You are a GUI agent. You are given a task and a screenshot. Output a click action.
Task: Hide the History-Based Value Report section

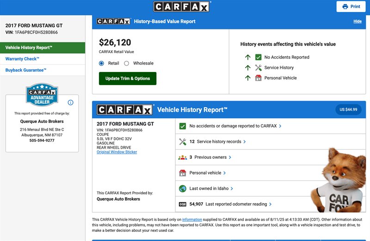(358, 21)
